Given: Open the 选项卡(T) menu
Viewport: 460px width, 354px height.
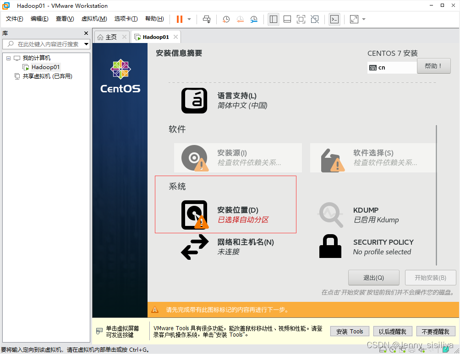Looking at the screenshot, I should 126,19.
